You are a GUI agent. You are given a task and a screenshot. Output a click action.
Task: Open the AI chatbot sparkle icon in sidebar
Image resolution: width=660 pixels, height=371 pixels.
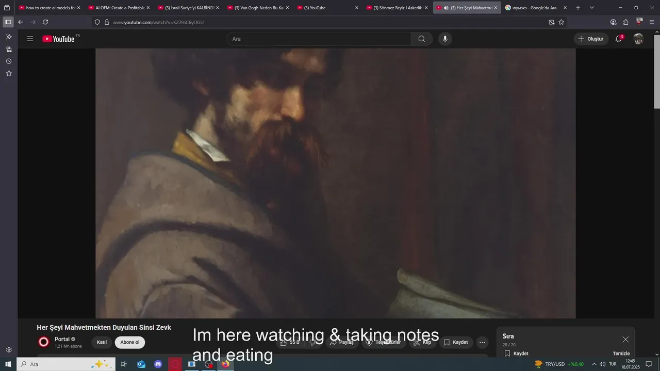pyautogui.click(x=9, y=37)
